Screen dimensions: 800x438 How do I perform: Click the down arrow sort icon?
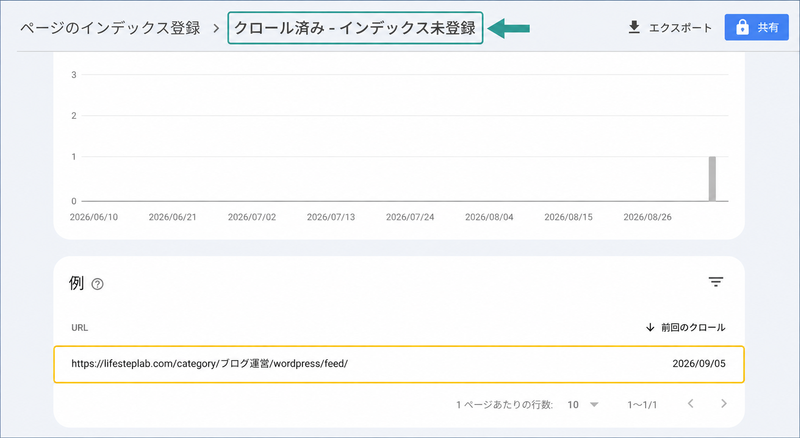[650, 327]
